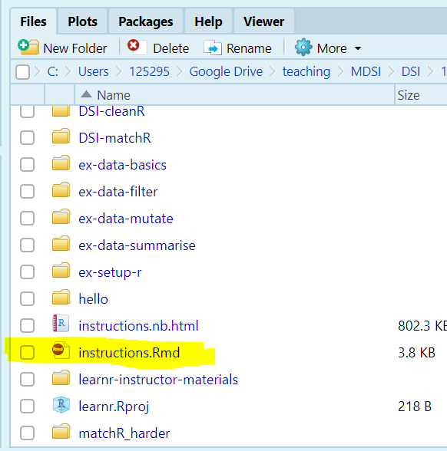Check the box for matchR_harder
The image size is (447, 451).
28,433
